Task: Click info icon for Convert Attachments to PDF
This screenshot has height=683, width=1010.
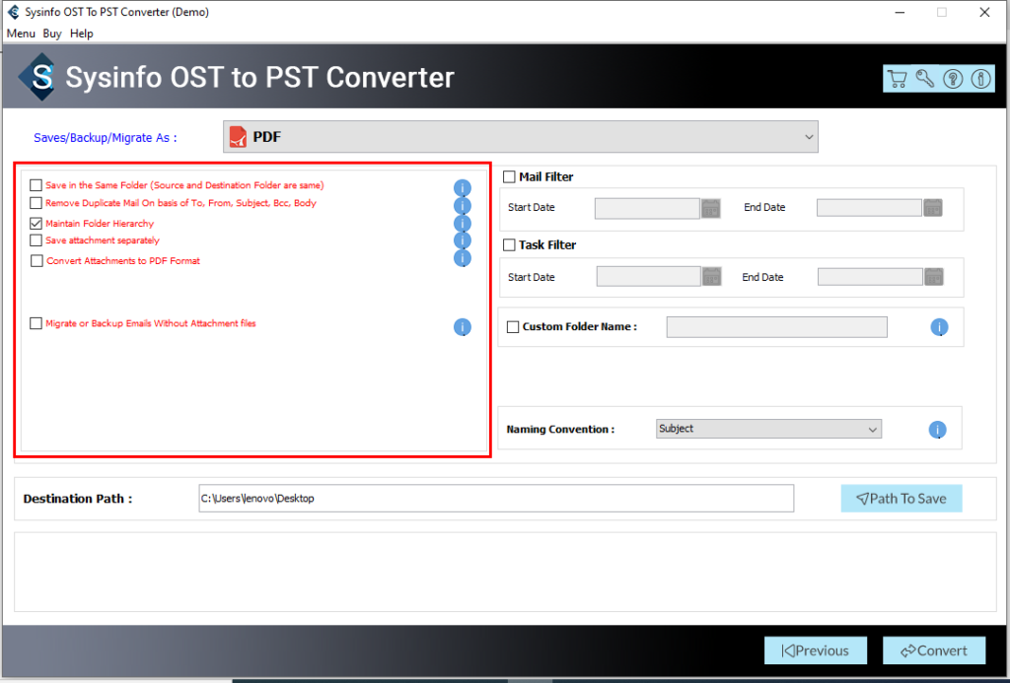Action: pos(463,258)
